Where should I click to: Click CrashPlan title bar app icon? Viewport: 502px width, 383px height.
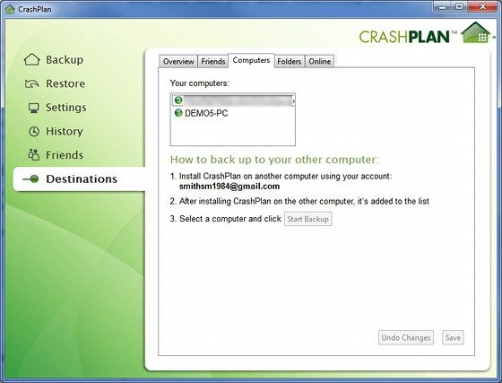pyautogui.click(x=10, y=9)
